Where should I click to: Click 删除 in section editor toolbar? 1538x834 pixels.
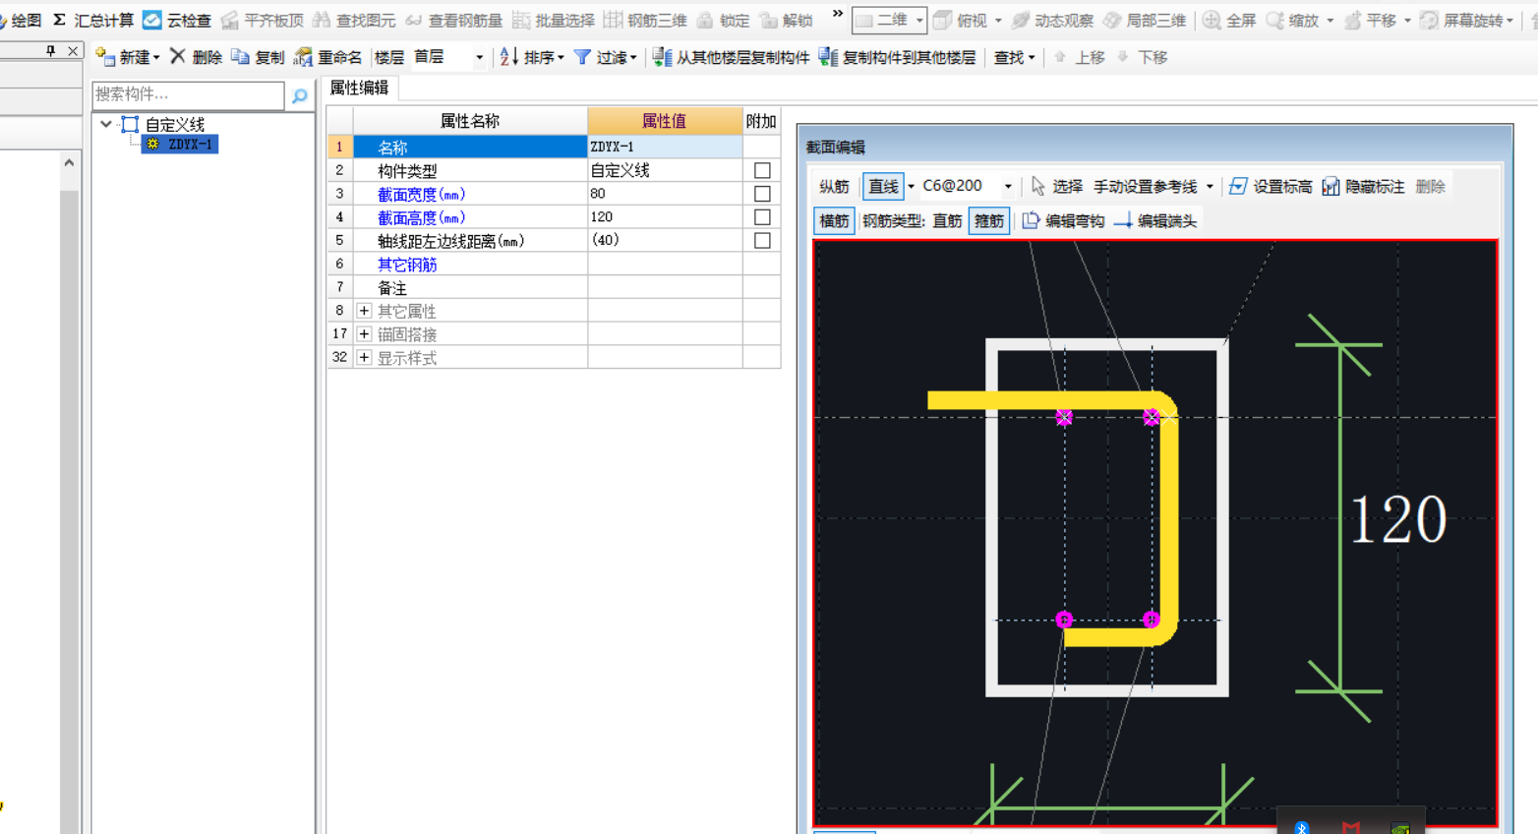click(1430, 186)
